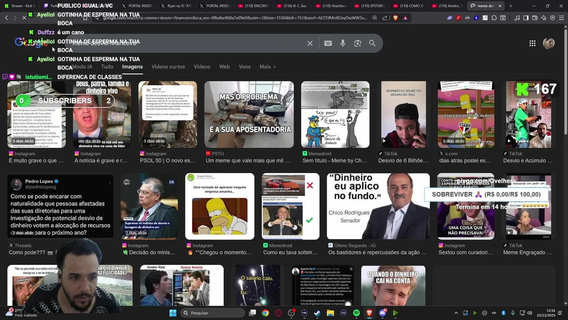Open File Explorer on the taskbar
The image size is (568, 320).
330,313
